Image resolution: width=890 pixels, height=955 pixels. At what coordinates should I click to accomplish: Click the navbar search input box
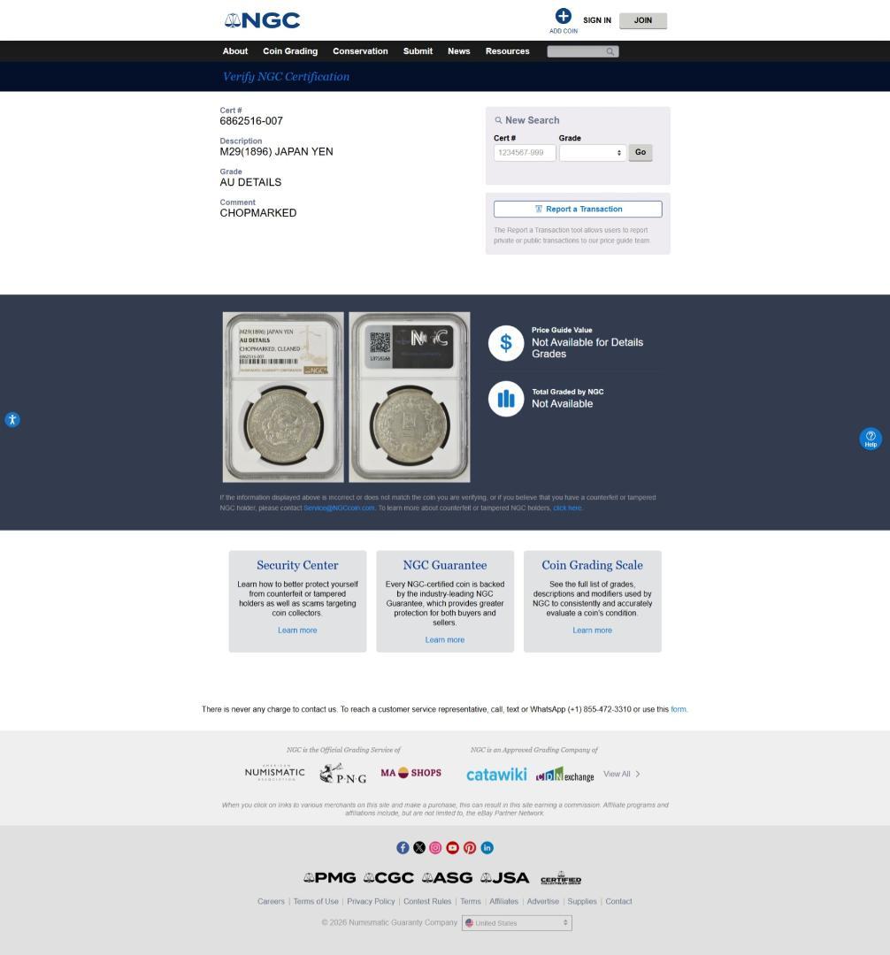[x=582, y=52]
